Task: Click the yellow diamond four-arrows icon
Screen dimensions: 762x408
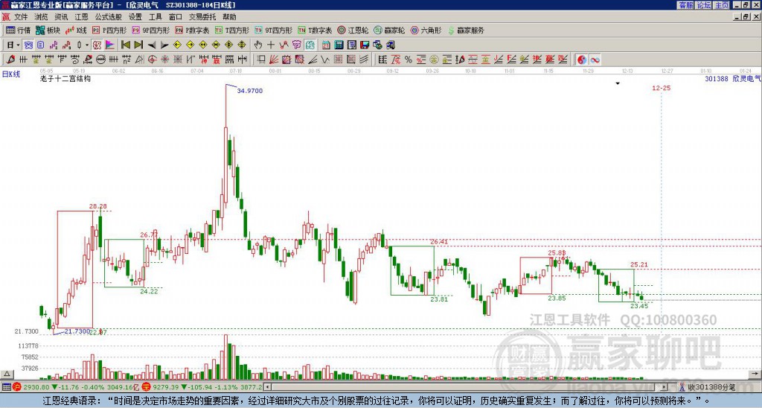Action: (x=242, y=45)
